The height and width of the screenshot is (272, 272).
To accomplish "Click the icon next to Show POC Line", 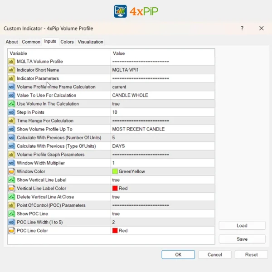I will tap(12, 214).
